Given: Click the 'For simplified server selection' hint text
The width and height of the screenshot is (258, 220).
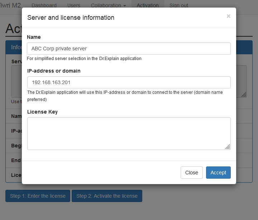Looking at the screenshot, I should tap(84, 59).
